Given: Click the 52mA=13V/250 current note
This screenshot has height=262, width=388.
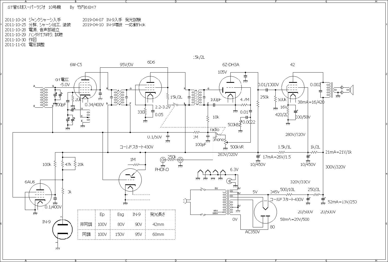Looking at the screenshot, I should (342, 202).
